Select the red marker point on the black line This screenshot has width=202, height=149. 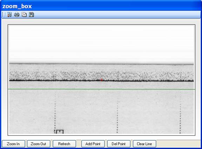101,80
